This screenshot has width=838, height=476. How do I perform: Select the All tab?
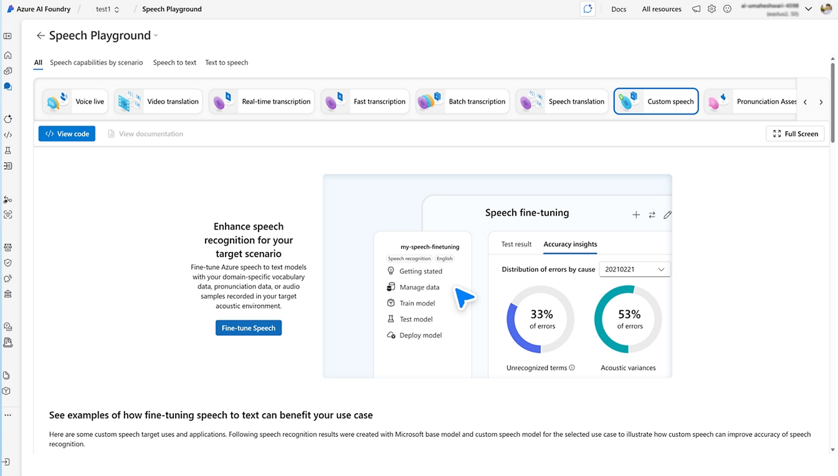coord(38,62)
